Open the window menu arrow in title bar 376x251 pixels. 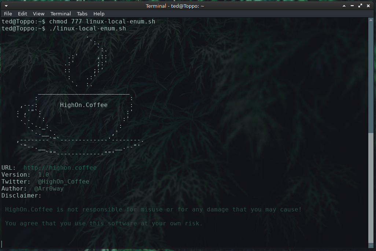[x=6, y=6]
